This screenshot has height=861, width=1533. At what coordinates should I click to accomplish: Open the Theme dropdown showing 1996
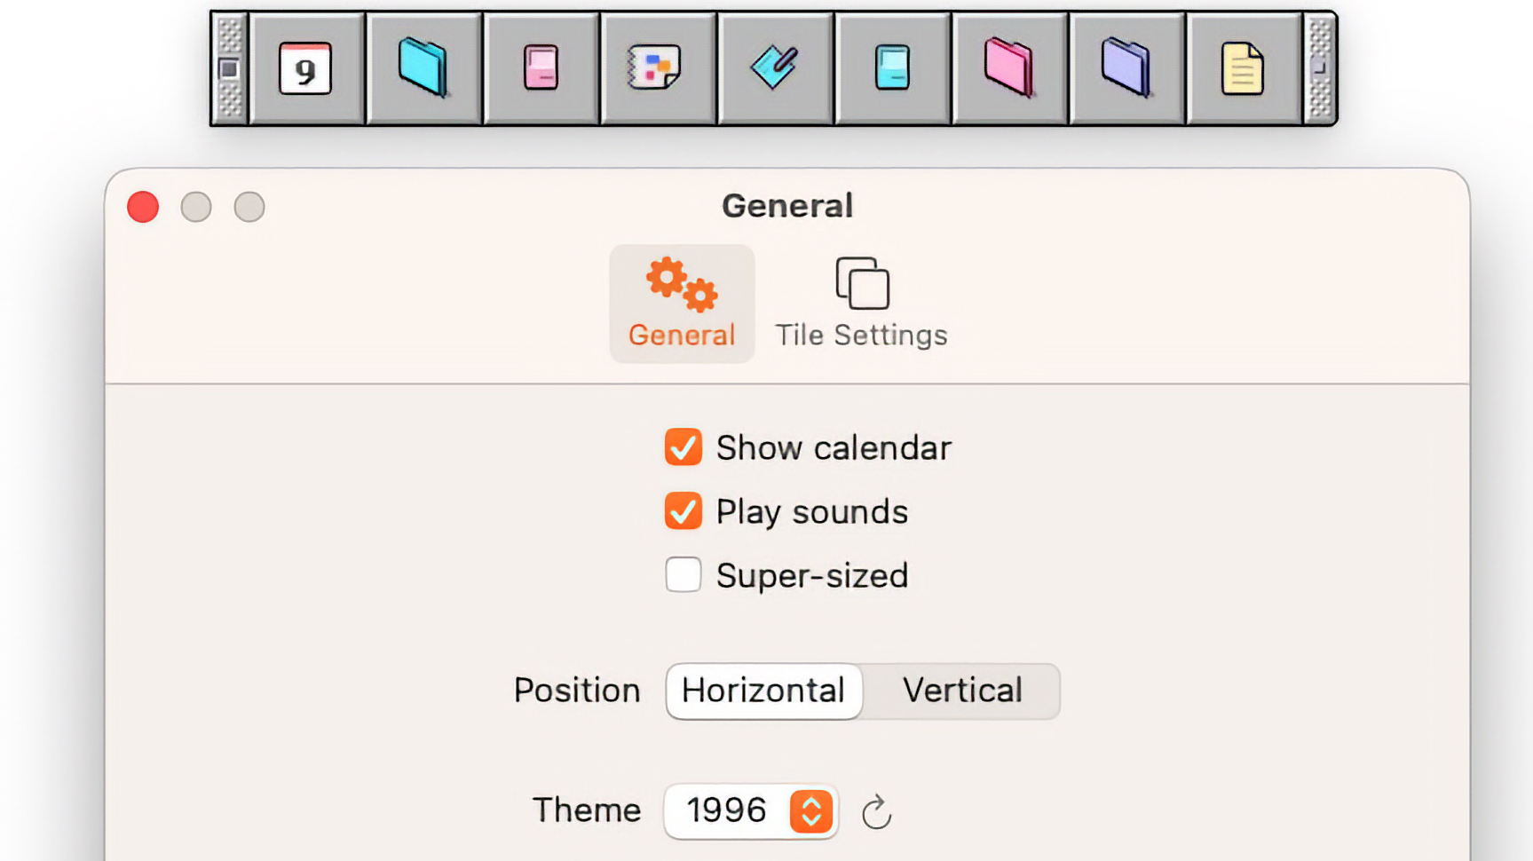728,810
